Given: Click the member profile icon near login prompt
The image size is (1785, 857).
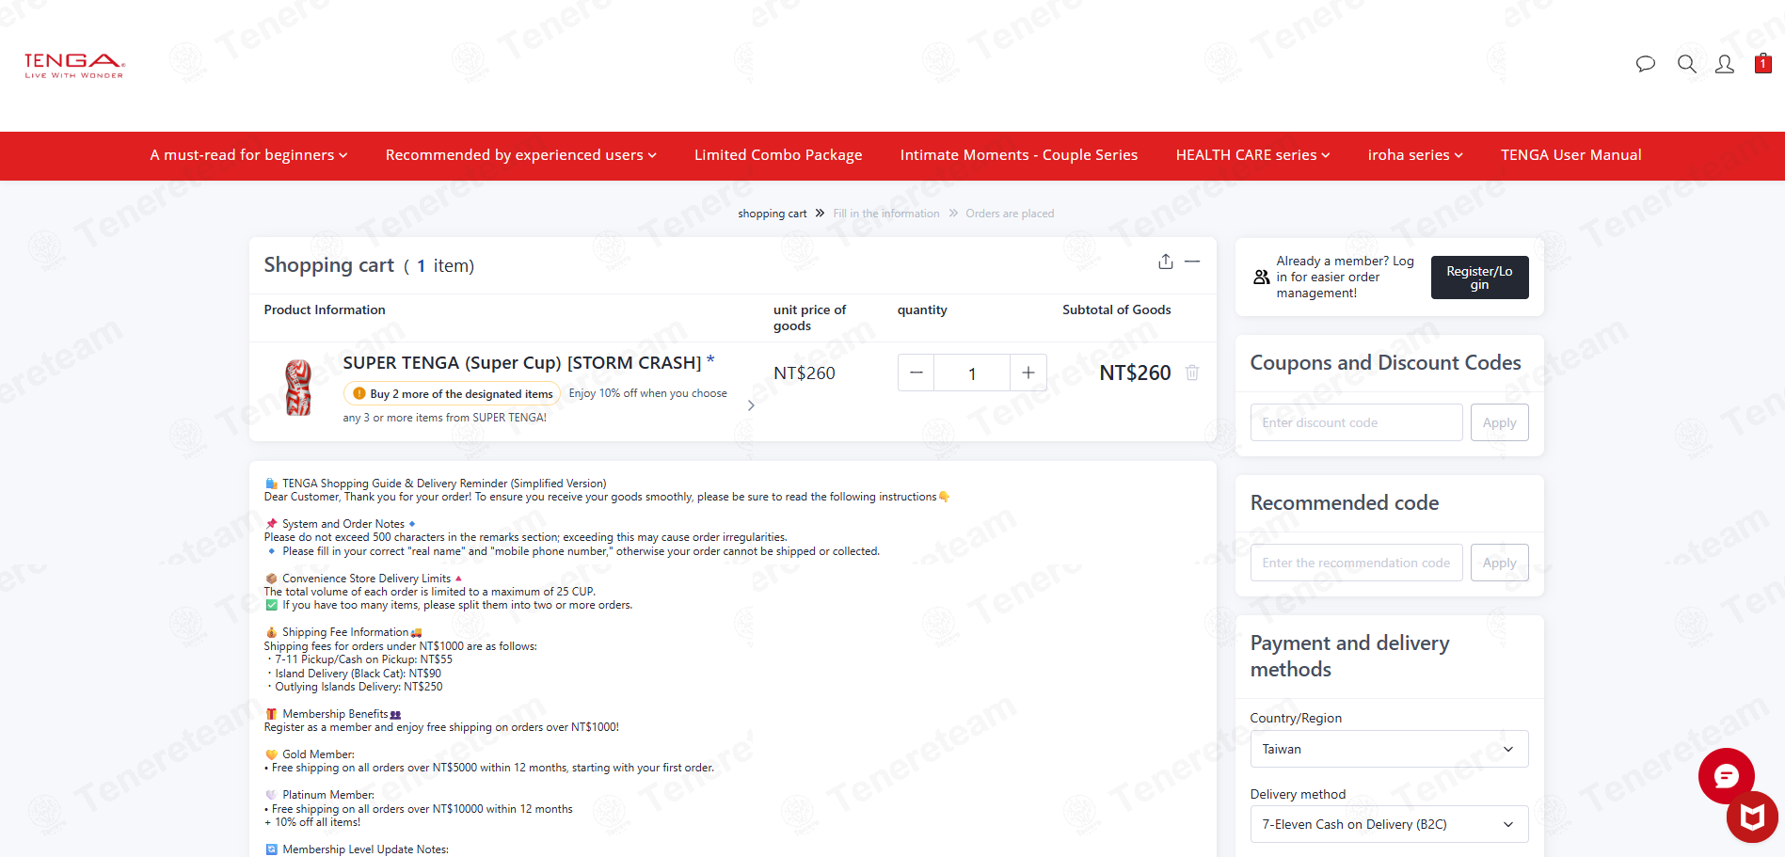Looking at the screenshot, I should click(x=1262, y=278).
